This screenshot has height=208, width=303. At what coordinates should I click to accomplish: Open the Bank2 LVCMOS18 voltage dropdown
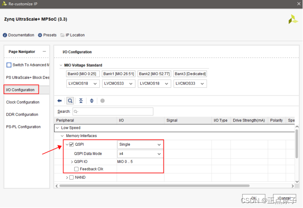pos(155,84)
